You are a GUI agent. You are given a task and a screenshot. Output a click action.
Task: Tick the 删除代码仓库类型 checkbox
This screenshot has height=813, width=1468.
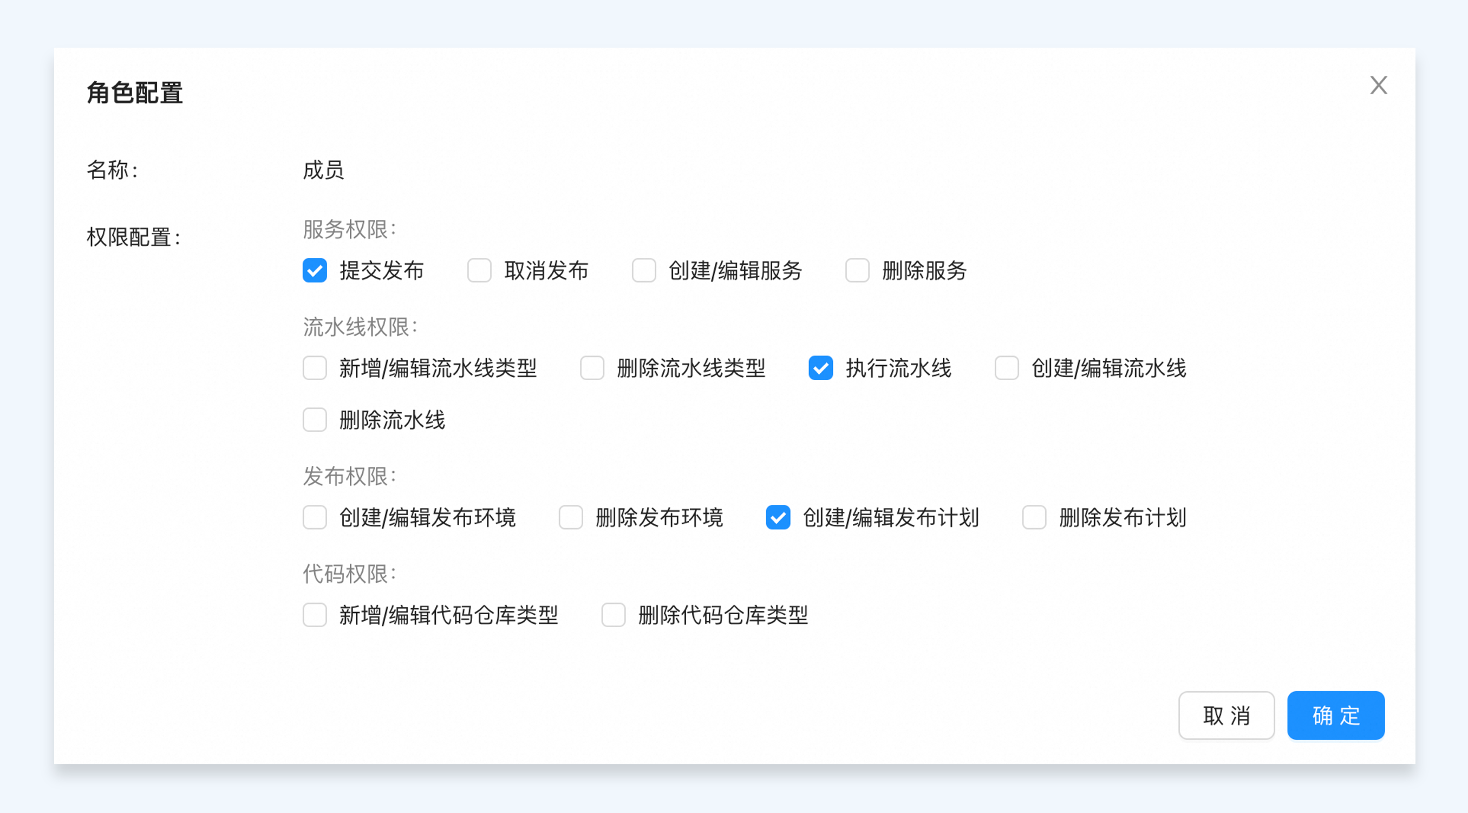(x=613, y=615)
